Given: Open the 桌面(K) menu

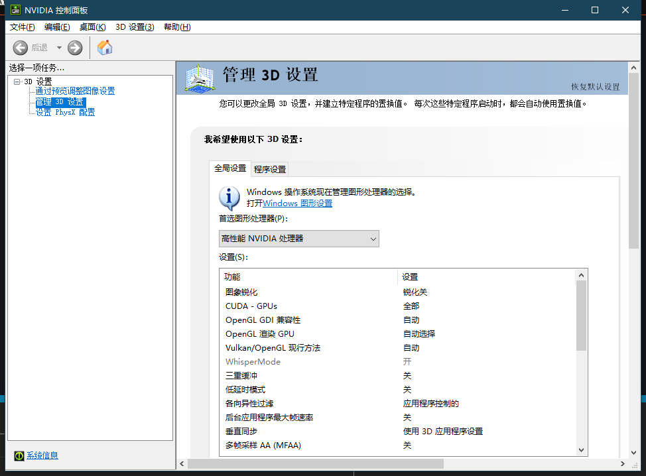Looking at the screenshot, I should tap(93, 27).
